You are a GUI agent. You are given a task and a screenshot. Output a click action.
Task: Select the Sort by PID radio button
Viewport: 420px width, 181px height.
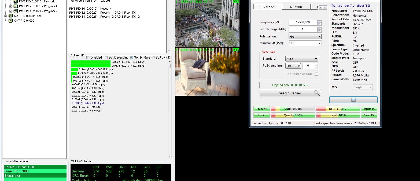pos(153,57)
